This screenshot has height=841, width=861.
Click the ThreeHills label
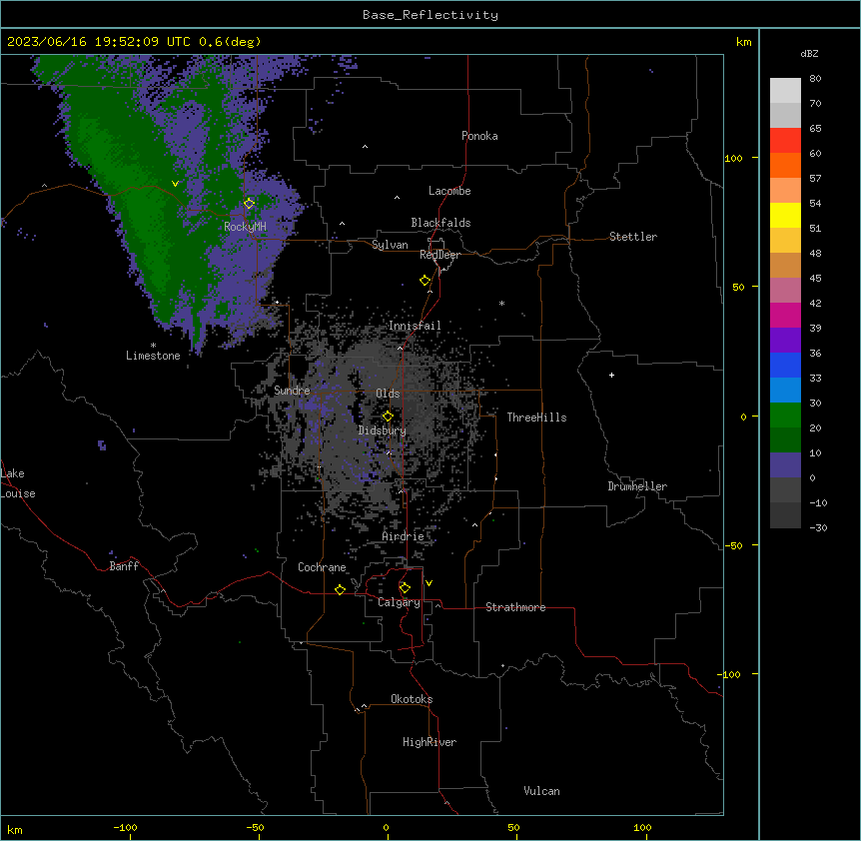pyautogui.click(x=536, y=418)
